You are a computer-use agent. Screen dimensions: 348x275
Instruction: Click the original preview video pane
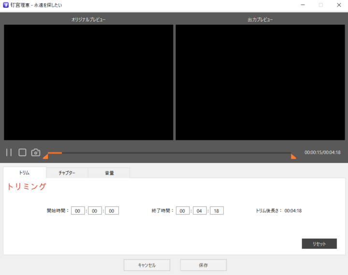(x=88, y=82)
